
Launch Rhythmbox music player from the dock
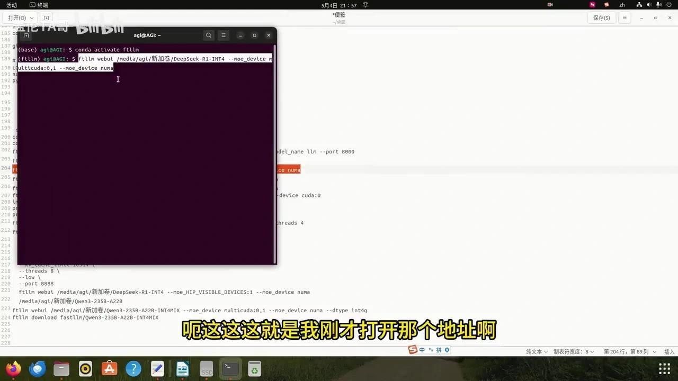(85, 368)
